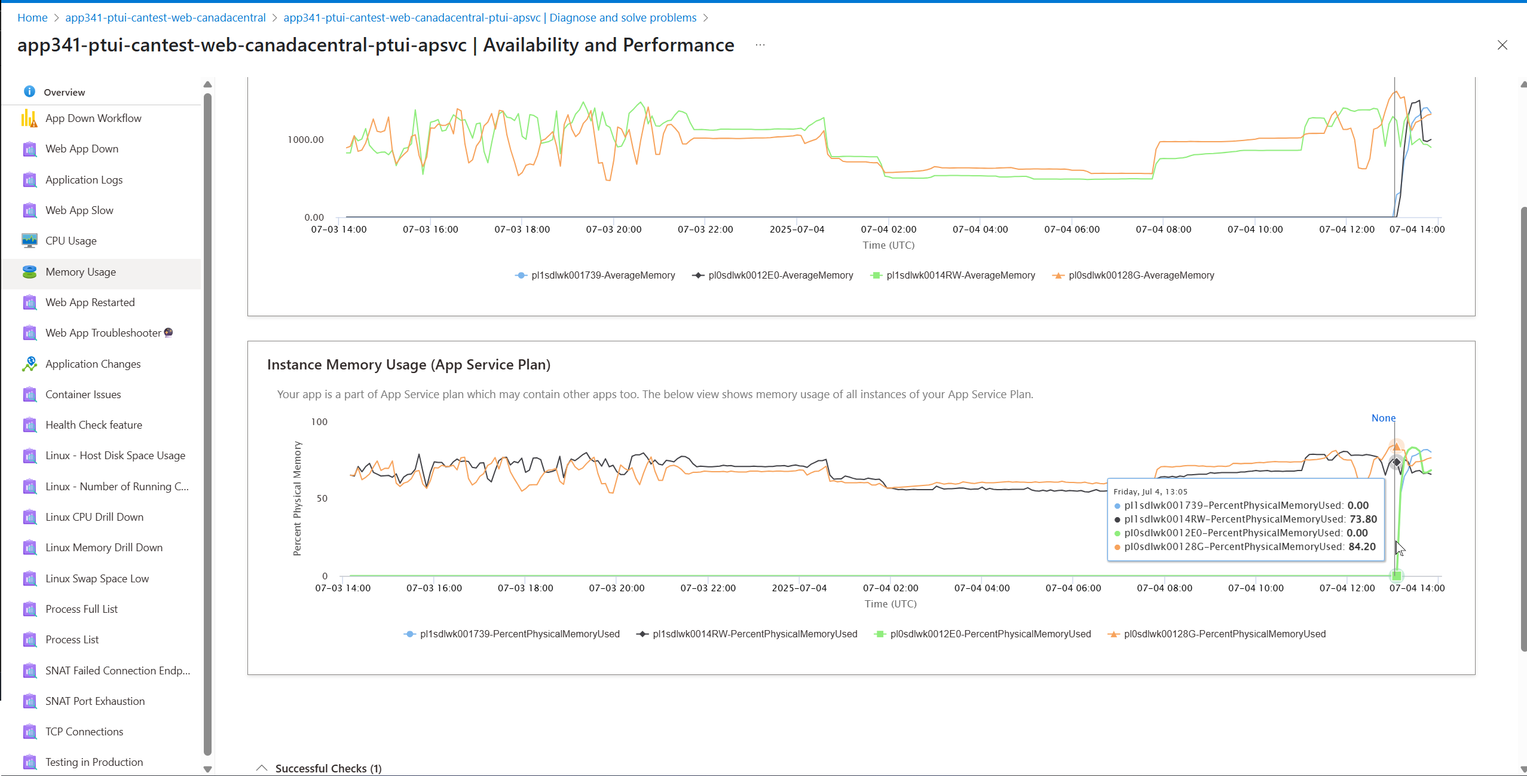Image resolution: width=1527 pixels, height=776 pixels.
Task: Toggle pl0sdlwk00128G-PercentPhysicalMemoryUsed legend series
Action: pyautogui.click(x=1216, y=634)
